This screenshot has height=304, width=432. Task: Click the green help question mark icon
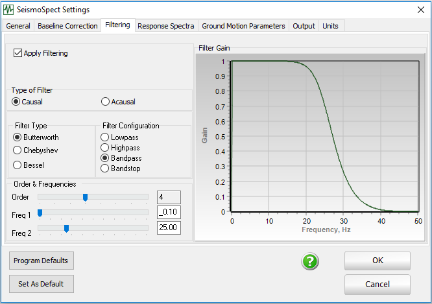[x=310, y=262]
